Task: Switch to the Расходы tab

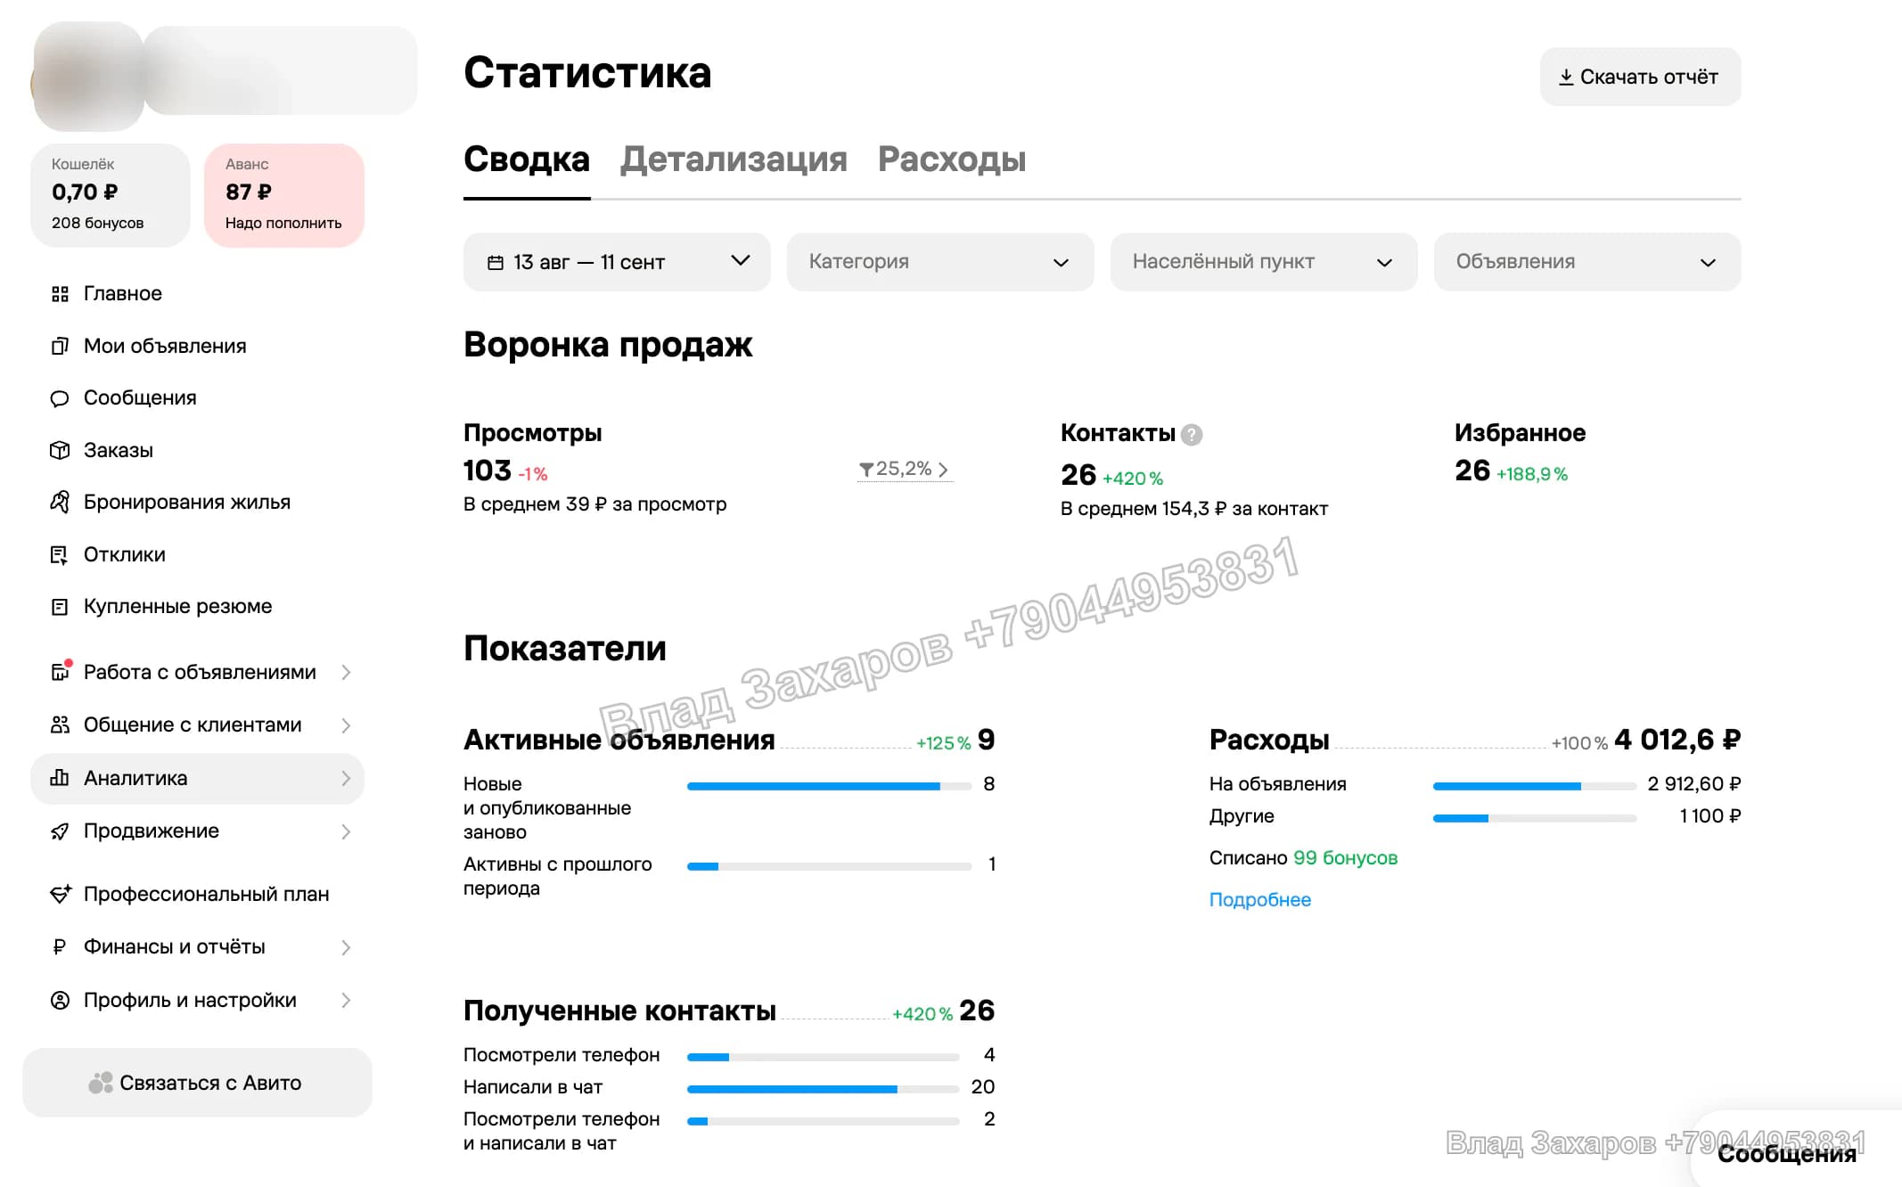Action: tap(952, 159)
